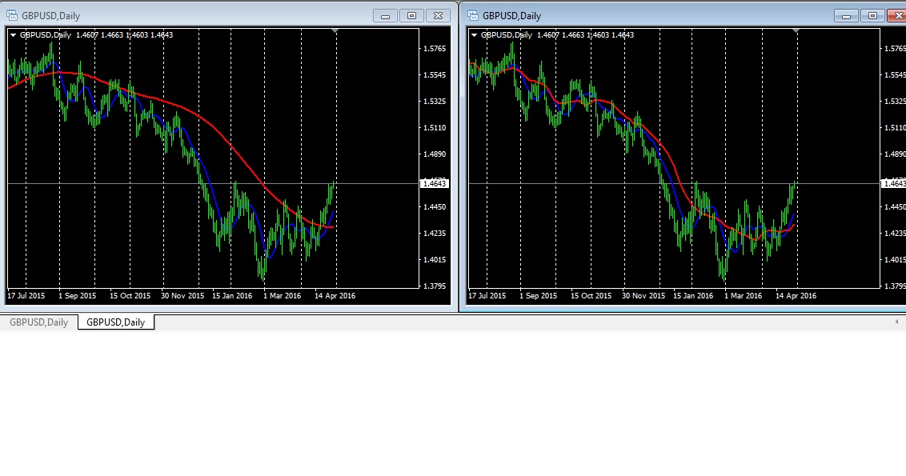Click the 14 Apr 2016 date on left chart
Image resolution: width=906 pixels, height=476 pixels.
click(335, 296)
